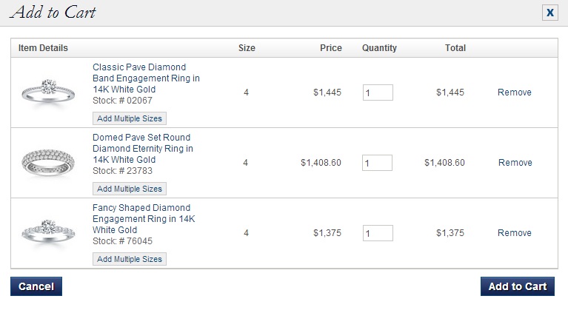568x313 pixels.
Task: Close the Add to Cart dialog
Action: tap(550, 13)
